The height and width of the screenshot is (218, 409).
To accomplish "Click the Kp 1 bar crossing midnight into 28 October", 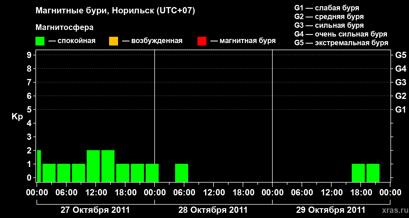I will click(152, 173).
